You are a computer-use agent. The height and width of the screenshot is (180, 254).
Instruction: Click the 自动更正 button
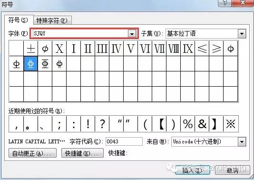click(x=32, y=153)
